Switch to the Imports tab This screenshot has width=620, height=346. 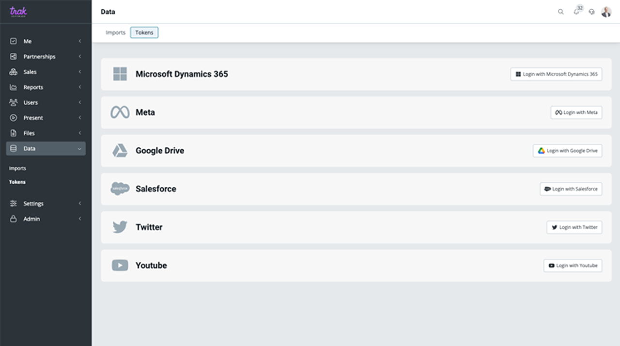coord(115,32)
